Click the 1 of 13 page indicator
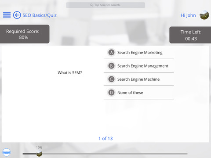 (105, 138)
